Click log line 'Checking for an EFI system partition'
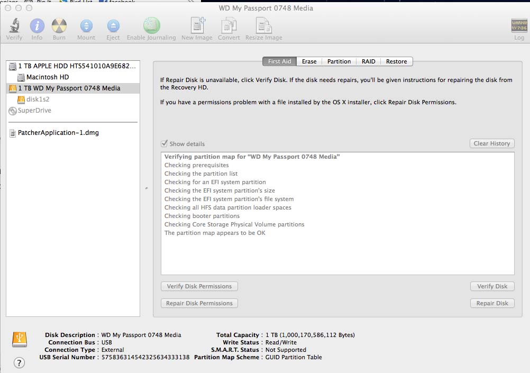Screen dimensions: 530x373 tap(215, 182)
